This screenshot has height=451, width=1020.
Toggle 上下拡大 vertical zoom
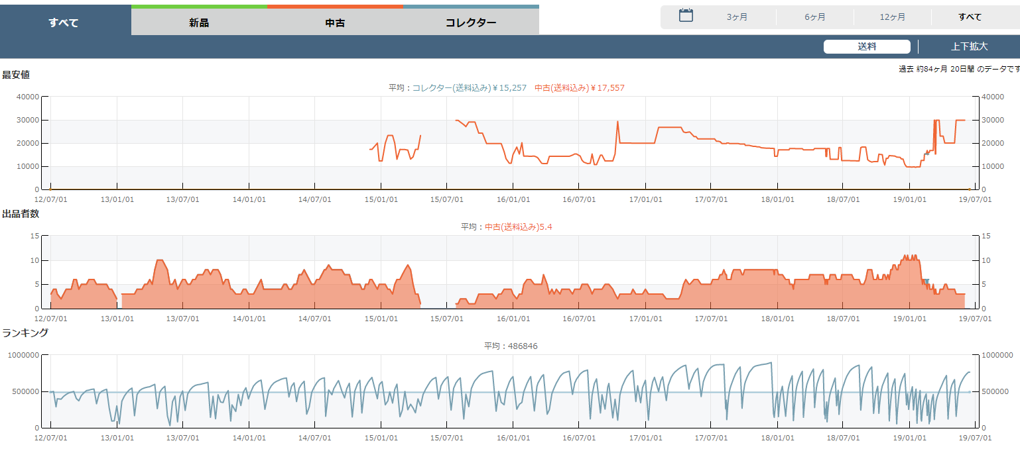coord(969,46)
